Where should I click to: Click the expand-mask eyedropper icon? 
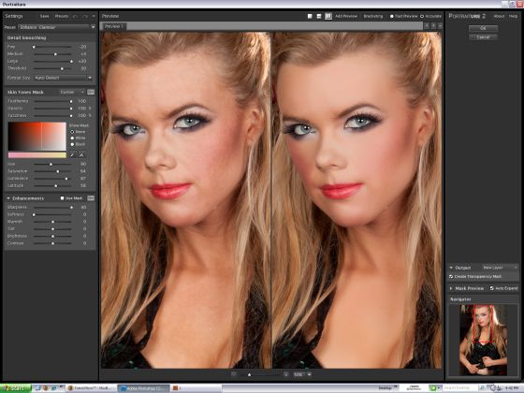tap(81, 155)
